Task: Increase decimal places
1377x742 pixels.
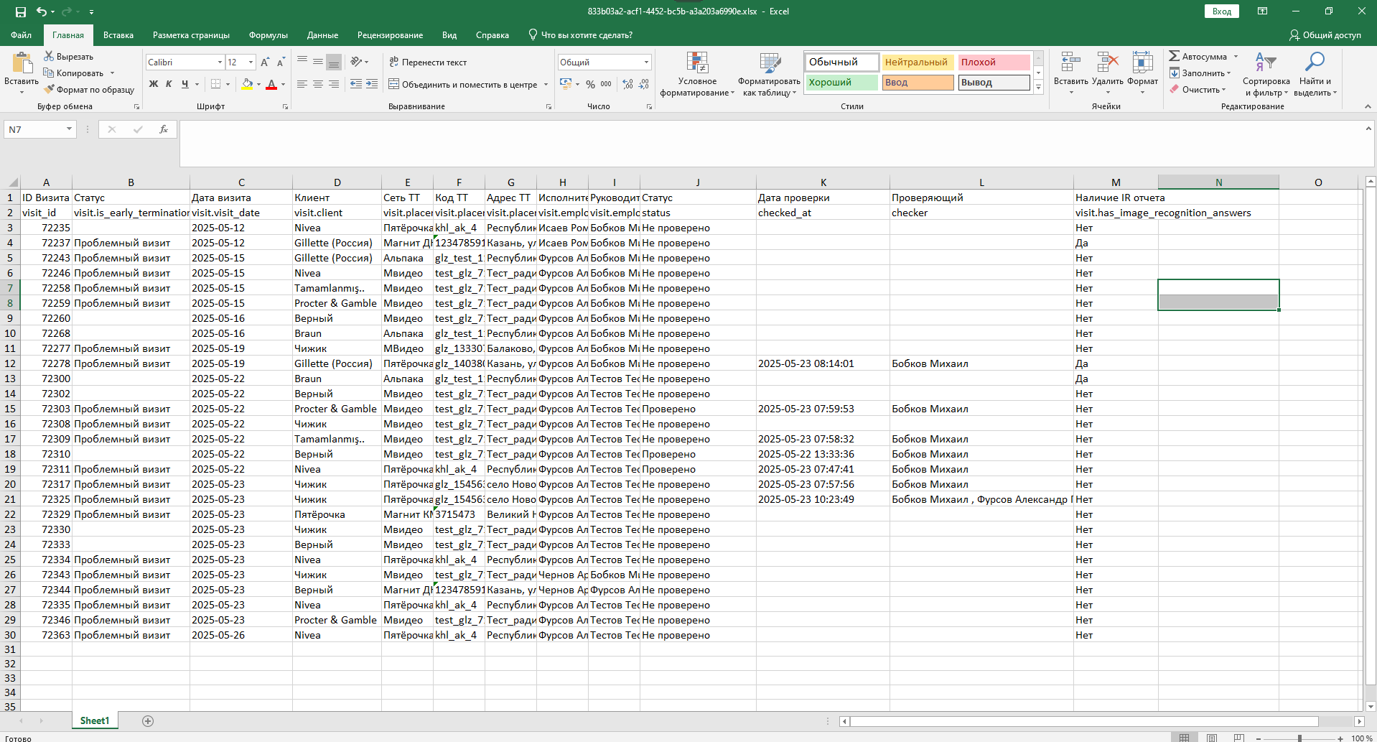Action: 627,84
